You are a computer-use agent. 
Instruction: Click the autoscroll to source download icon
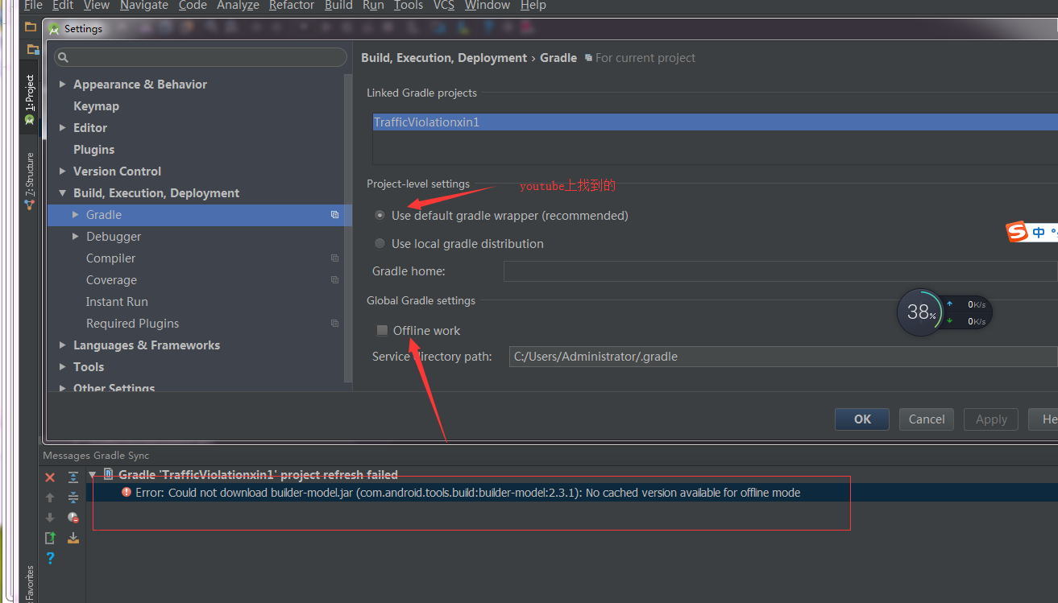[x=73, y=538]
